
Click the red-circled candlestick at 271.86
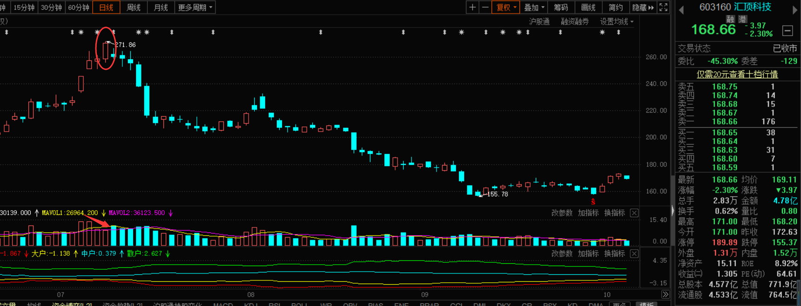point(106,51)
